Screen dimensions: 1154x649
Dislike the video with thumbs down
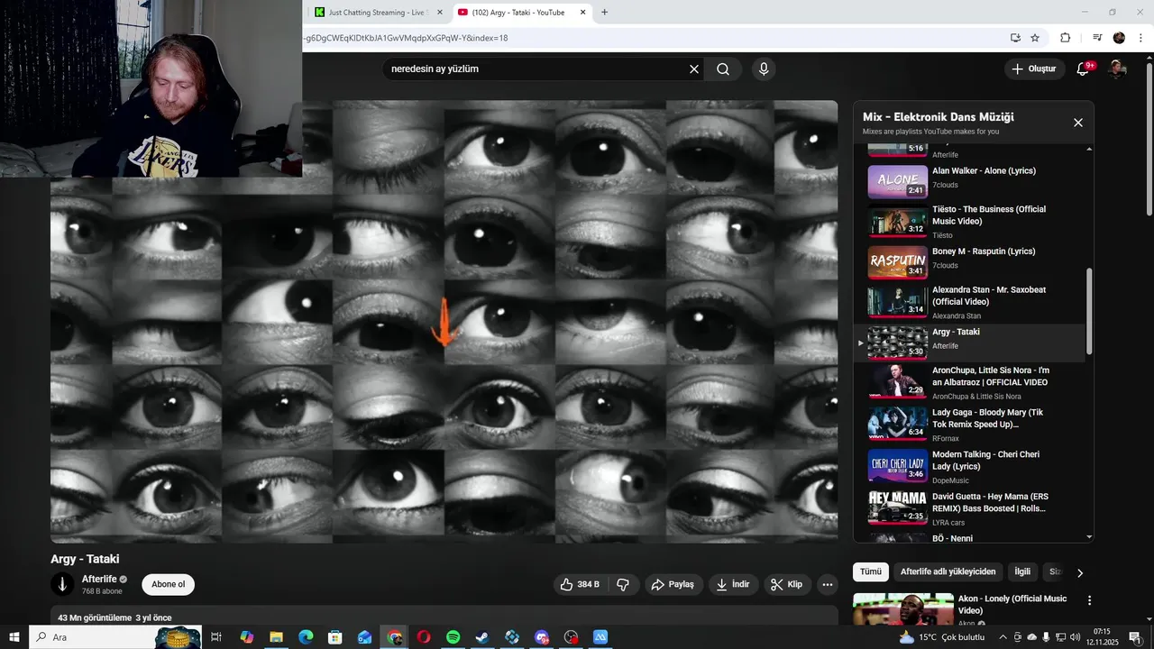tap(623, 584)
